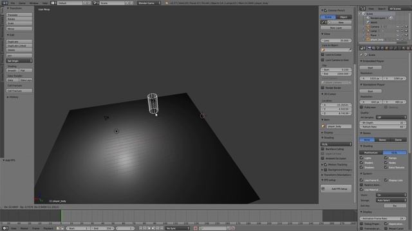The image size is (412, 231).
Task: Click the Cell Fracture button
Action: (x=19, y=90)
